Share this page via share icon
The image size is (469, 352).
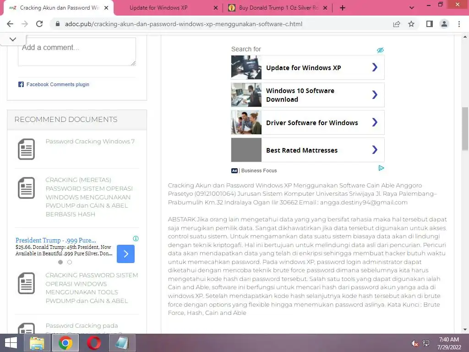(x=397, y=24)
